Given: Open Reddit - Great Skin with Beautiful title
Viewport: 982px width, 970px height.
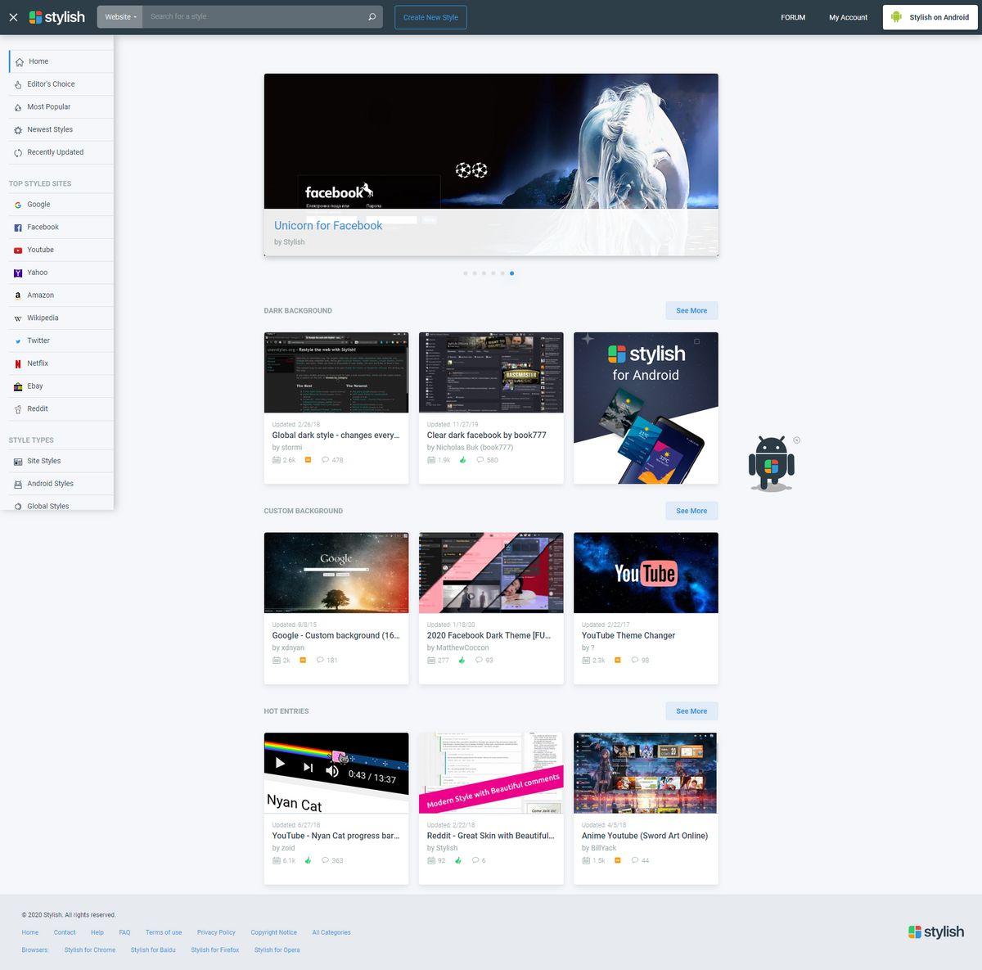Looking at the screenshot, I should pos(490,837).
